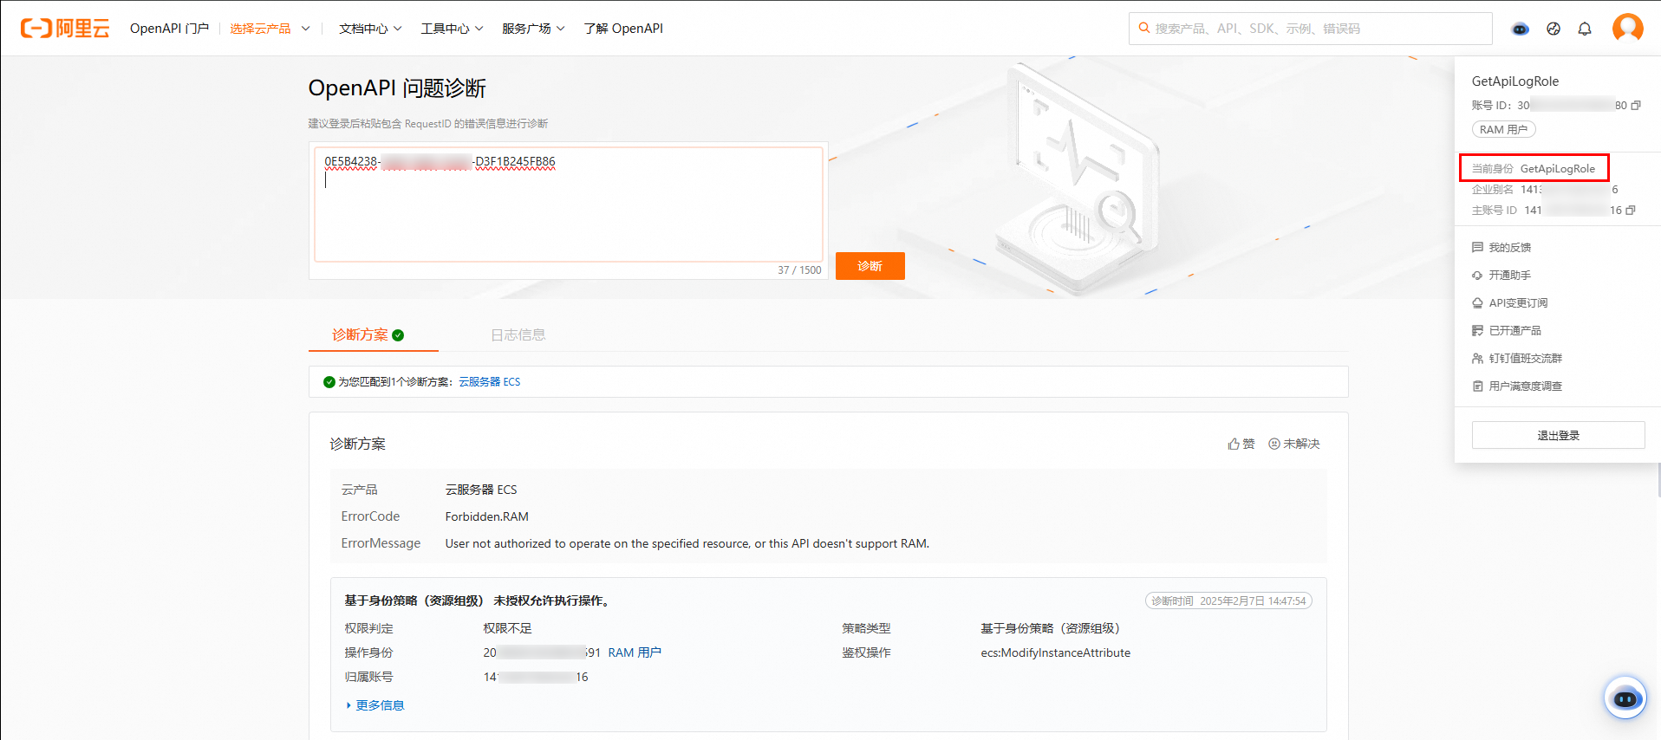Expand the 选择云产品 dropdown
1661x740 pixels.
[270, 29]
